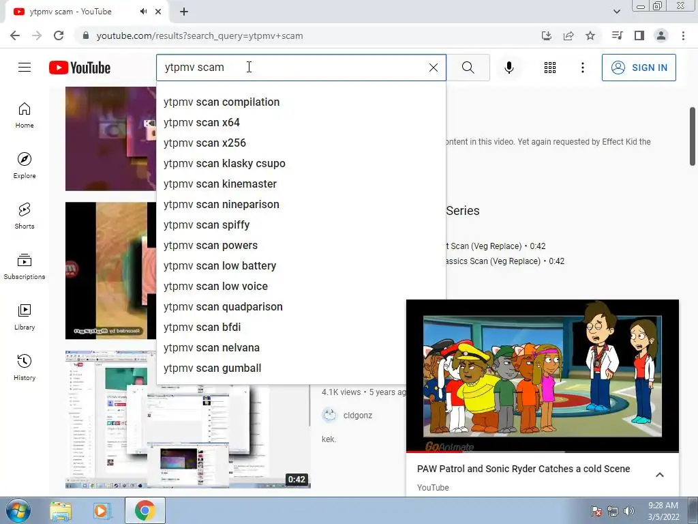Open File Explorer from the taskbar

tap(61, 510)
